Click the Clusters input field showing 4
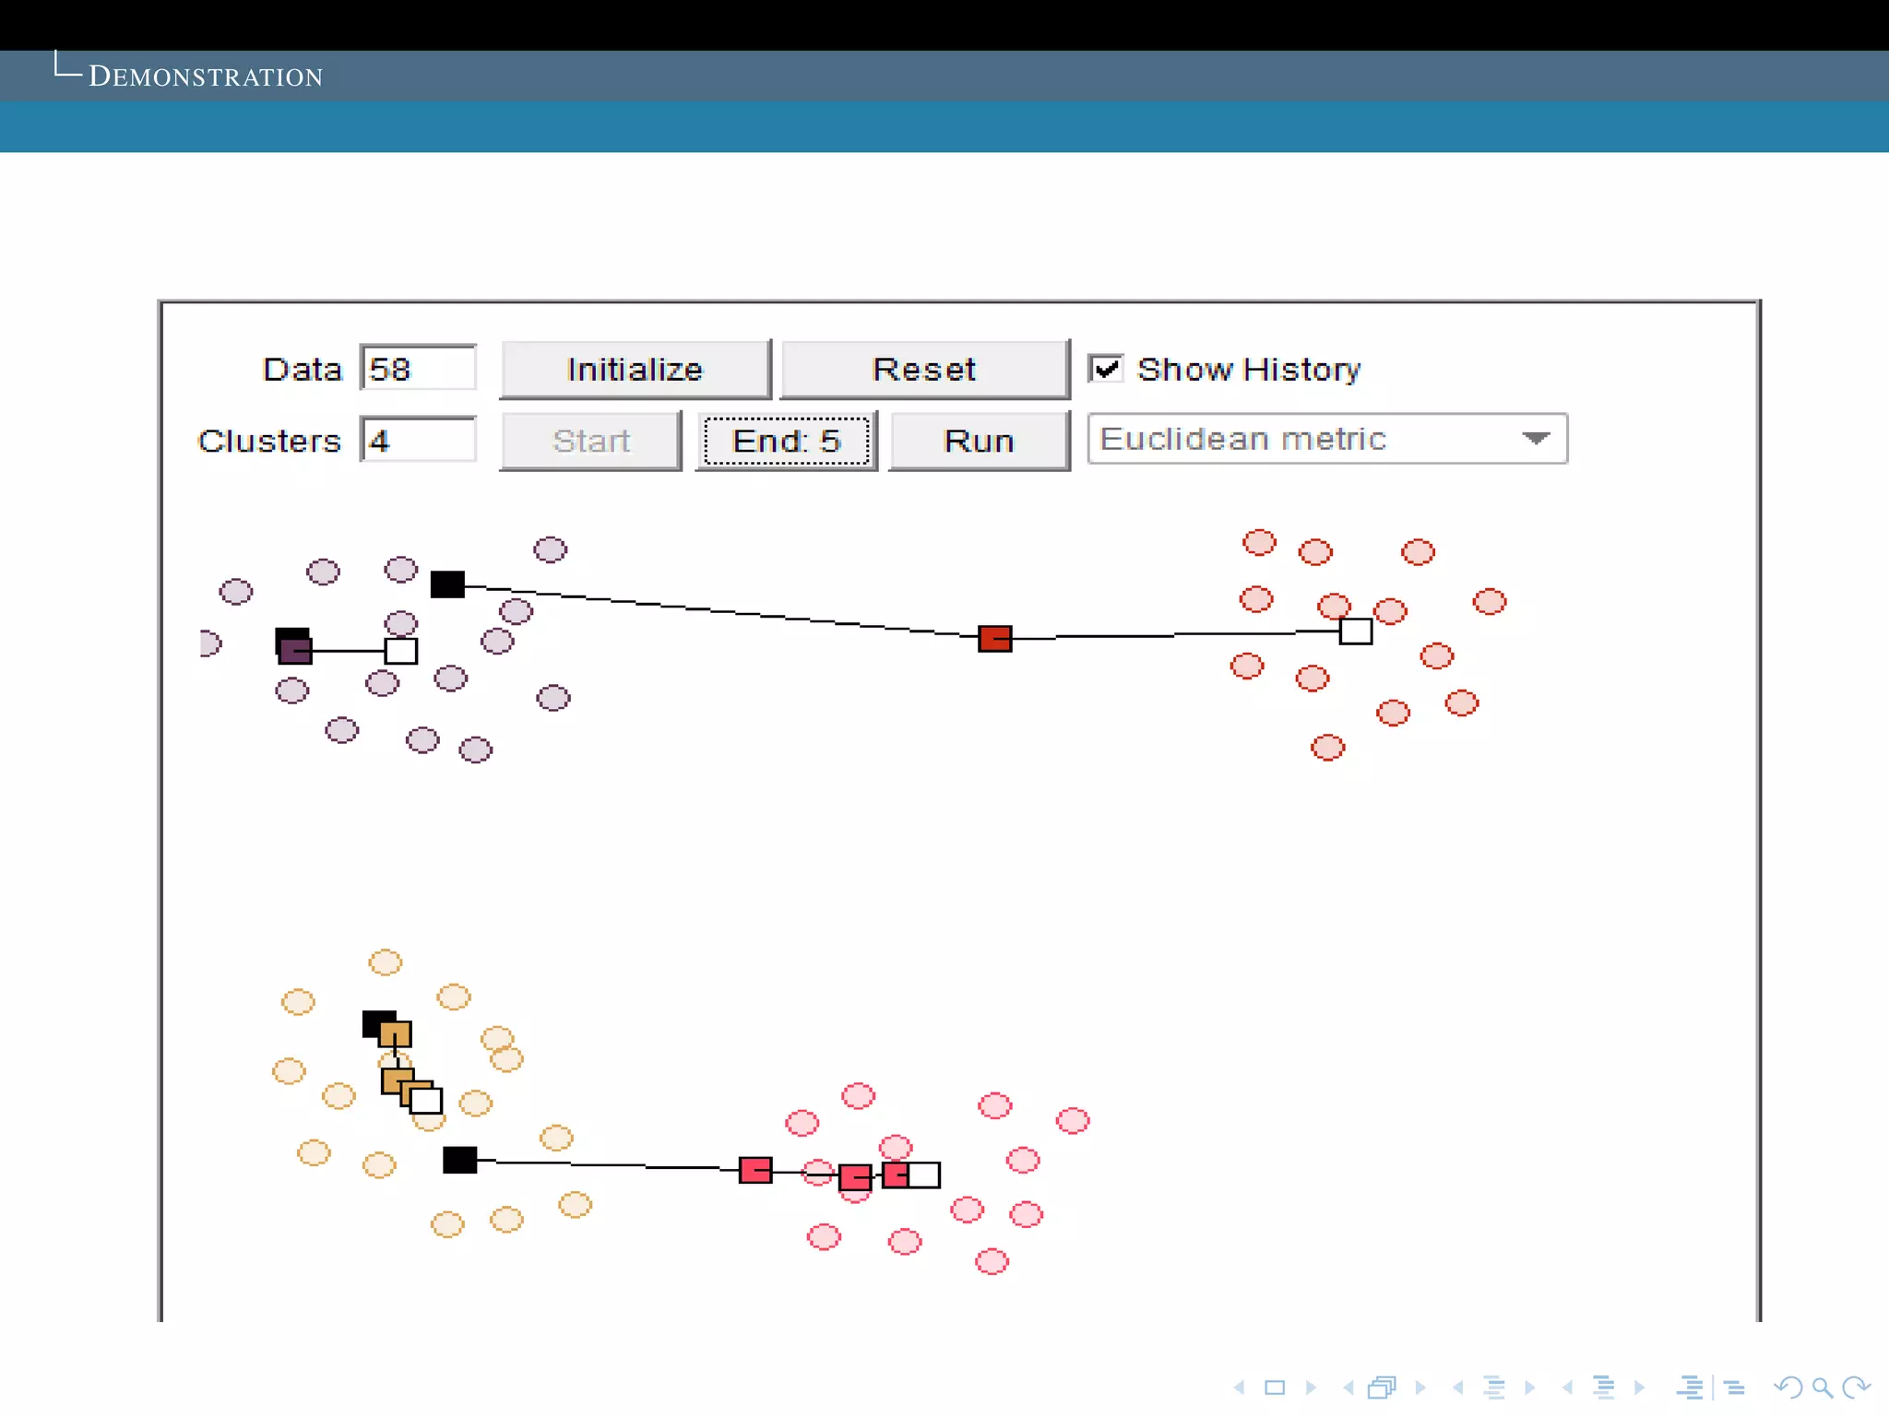The image size is (1889, 1416). (x=418, y=441)
